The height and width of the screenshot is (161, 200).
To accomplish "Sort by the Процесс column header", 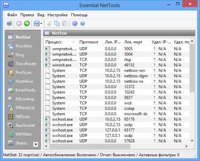I will tap(60, 42).
